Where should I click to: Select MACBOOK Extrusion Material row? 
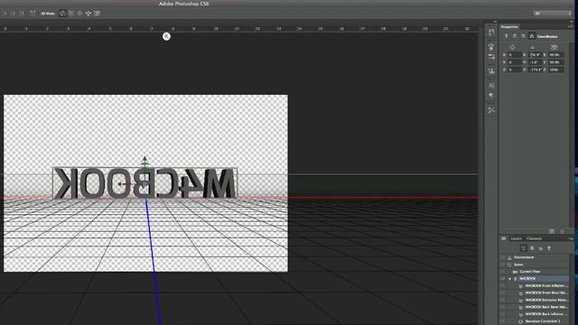point(534,300)
